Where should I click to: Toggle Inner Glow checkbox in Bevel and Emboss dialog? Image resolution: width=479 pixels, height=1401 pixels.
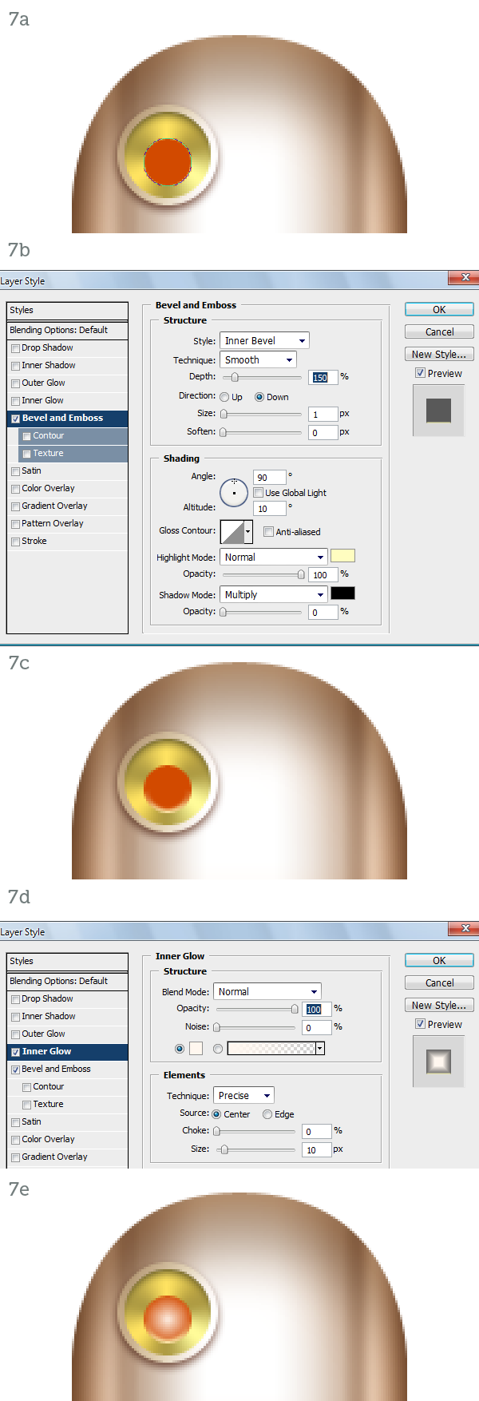(x=15, y=401)
